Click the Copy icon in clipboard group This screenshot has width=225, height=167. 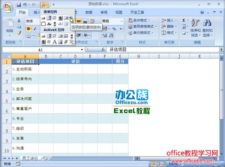pyautogui.click(x=19, y=27)
